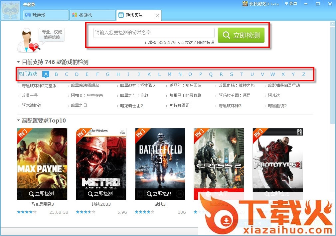The height and width of the screenshot is (236, 336).
Task: Select letter V filter
Action: coord(262,74)
